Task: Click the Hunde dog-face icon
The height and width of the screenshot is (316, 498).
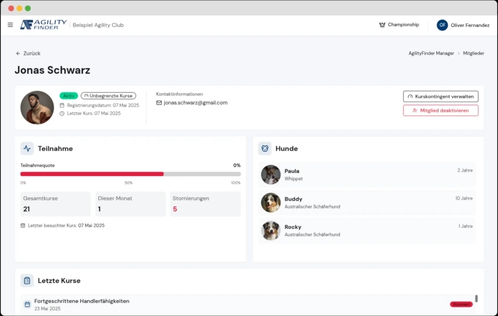Action: [265, 149]
